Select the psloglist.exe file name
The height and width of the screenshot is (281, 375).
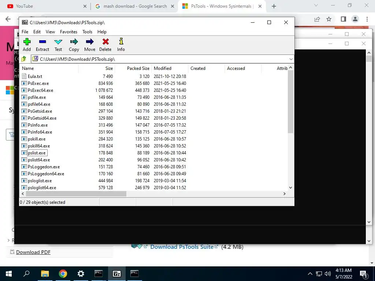pos(40,181)
